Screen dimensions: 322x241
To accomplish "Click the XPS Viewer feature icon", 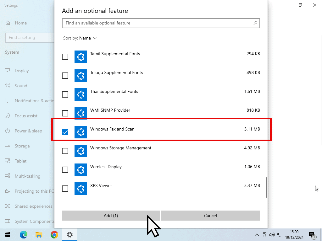I will [81, 189].
